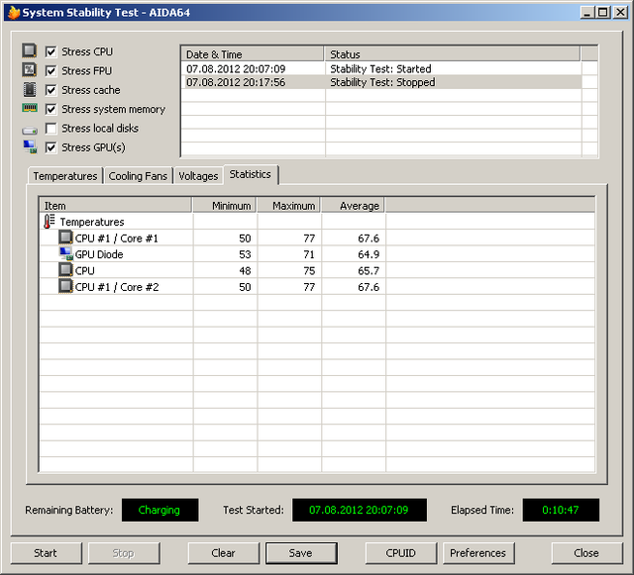Click the GPU monitor icon beside Stress GPU(s)

[30, 147]
